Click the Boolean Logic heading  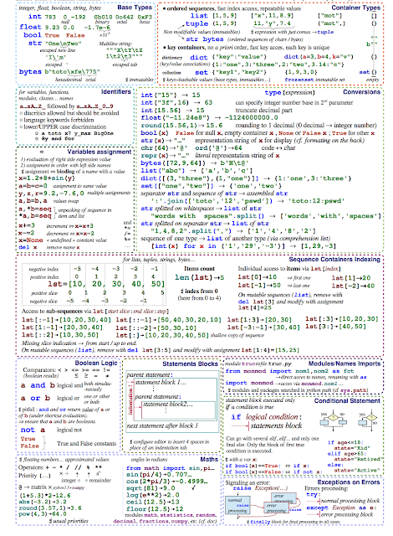click(x=96, y=363)
